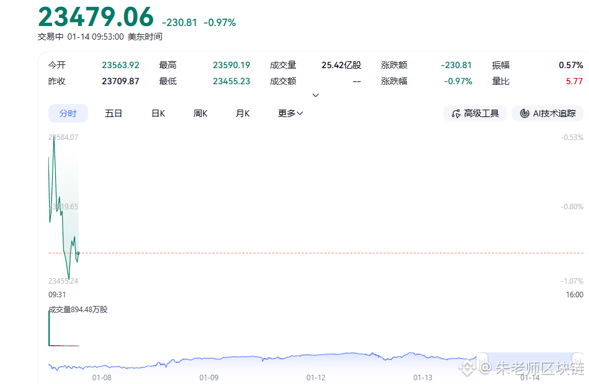The width and height of the screenshot is (589, 384).
Task: Reselect the highlighted 分时 tab
Action: [x=68, y=113]
